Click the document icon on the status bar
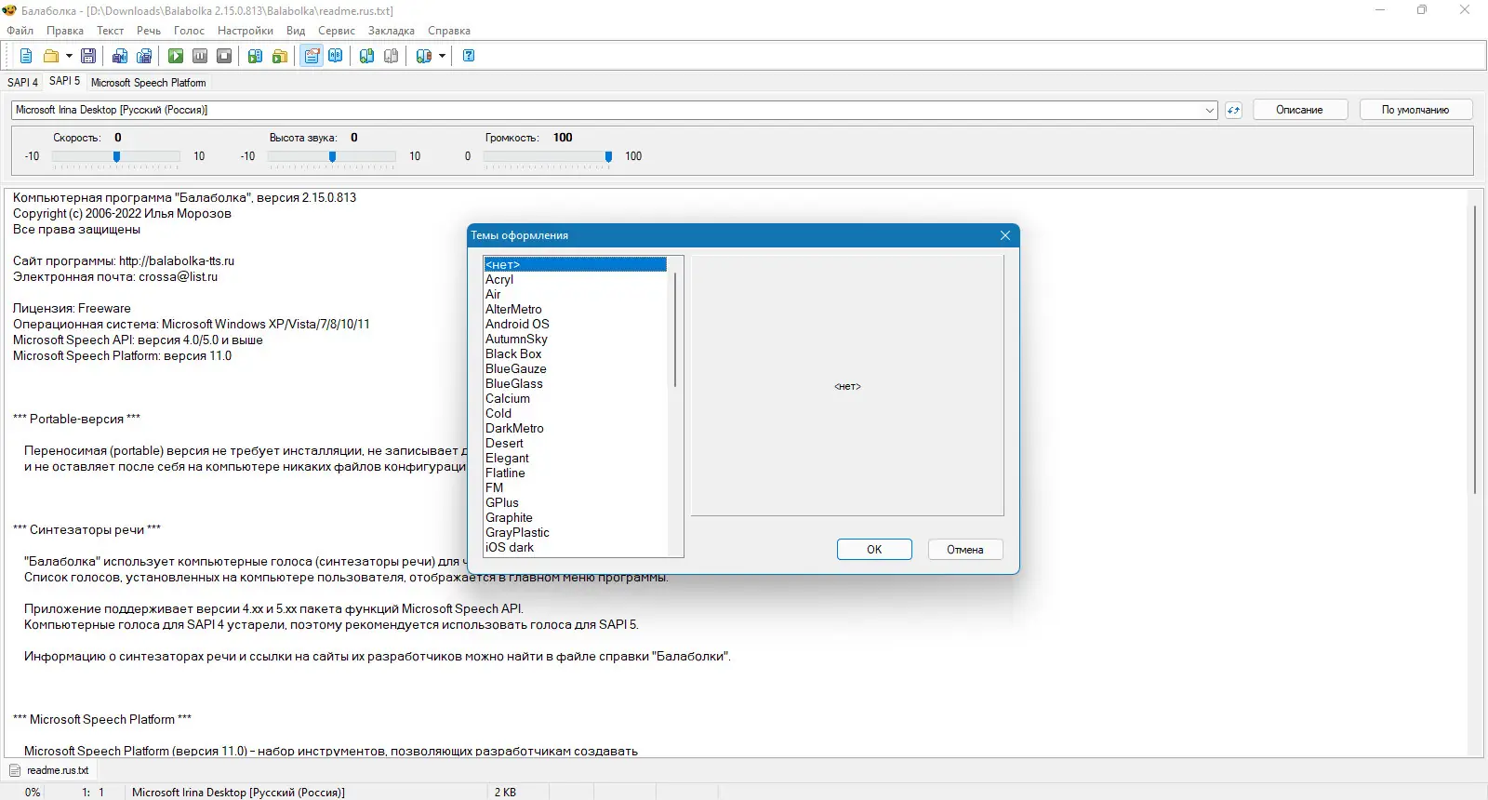 15,770
